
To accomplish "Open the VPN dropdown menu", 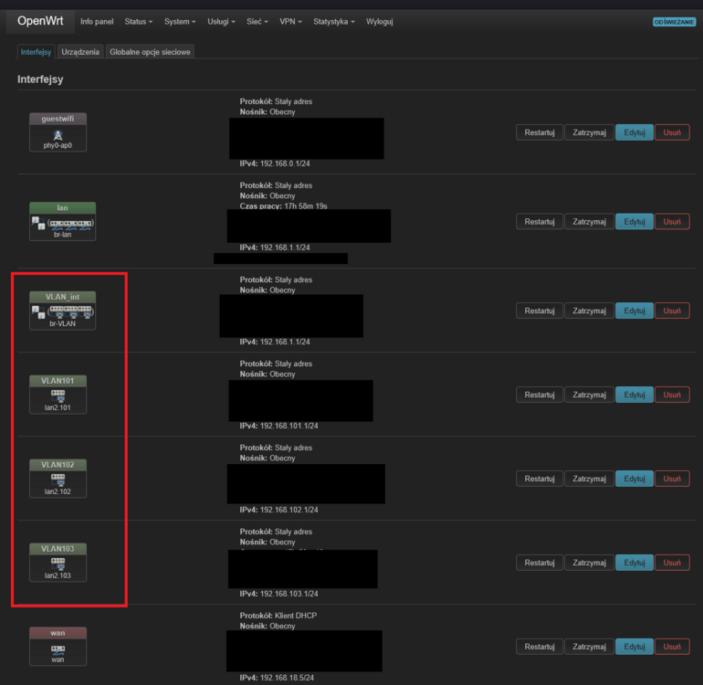I will click(x=290, y=22).
